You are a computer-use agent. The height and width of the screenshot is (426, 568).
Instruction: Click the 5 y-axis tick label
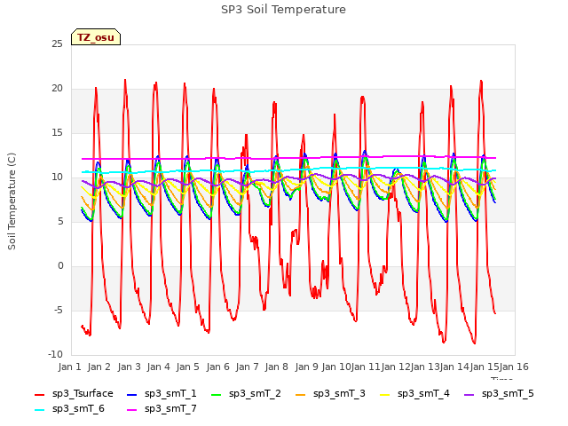pos(60,222)
